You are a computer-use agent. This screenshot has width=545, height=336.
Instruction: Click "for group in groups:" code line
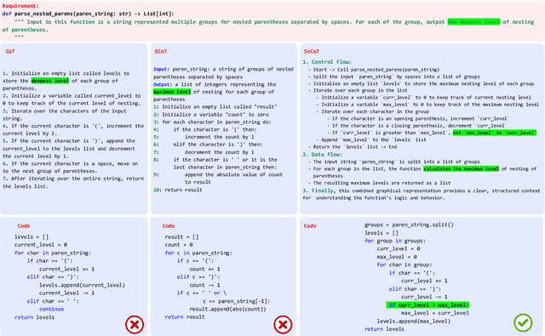[x=395, y=241]
